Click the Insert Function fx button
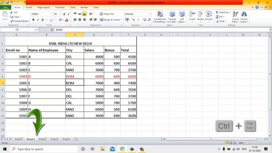272x153 pixels. [x=52, y=30]
